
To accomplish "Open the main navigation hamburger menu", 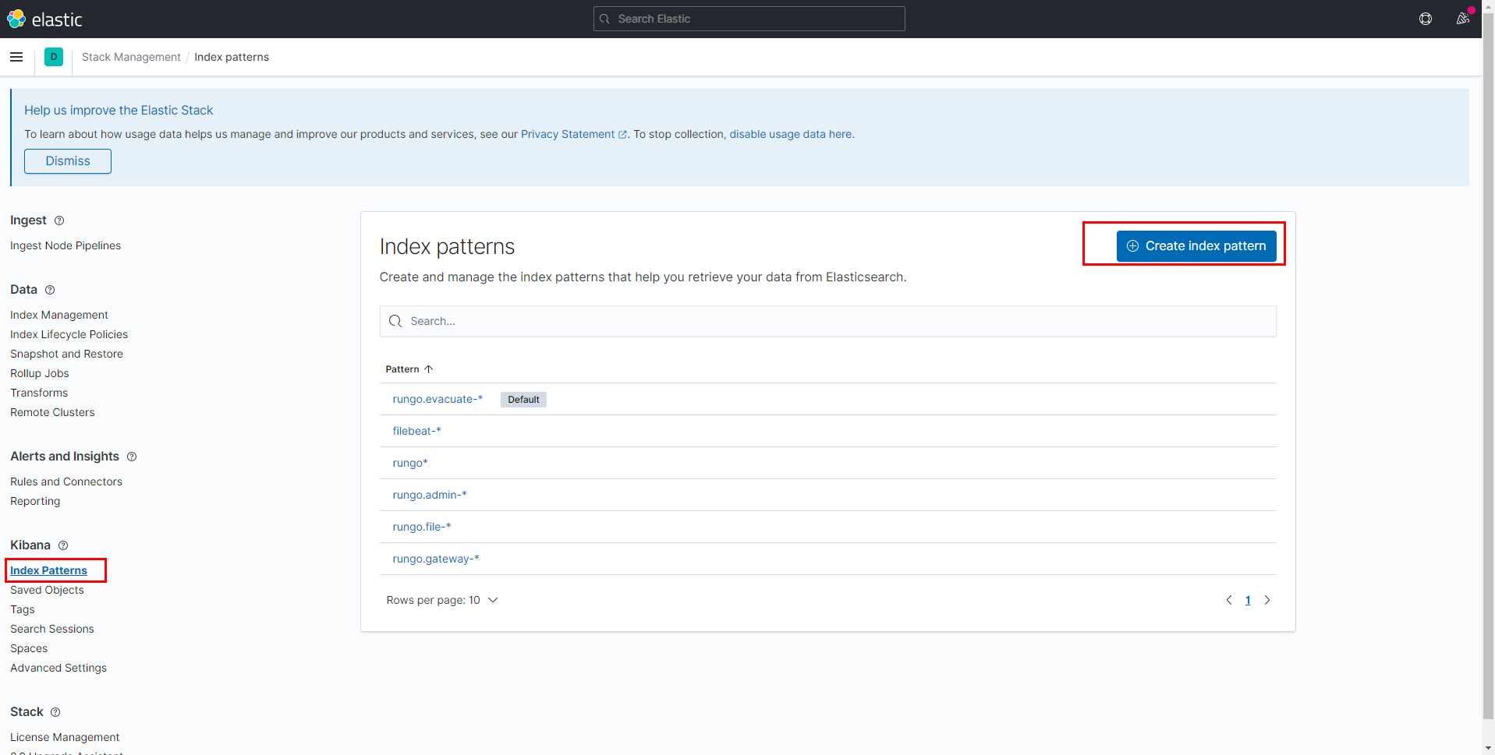I will tap(16, 57).
